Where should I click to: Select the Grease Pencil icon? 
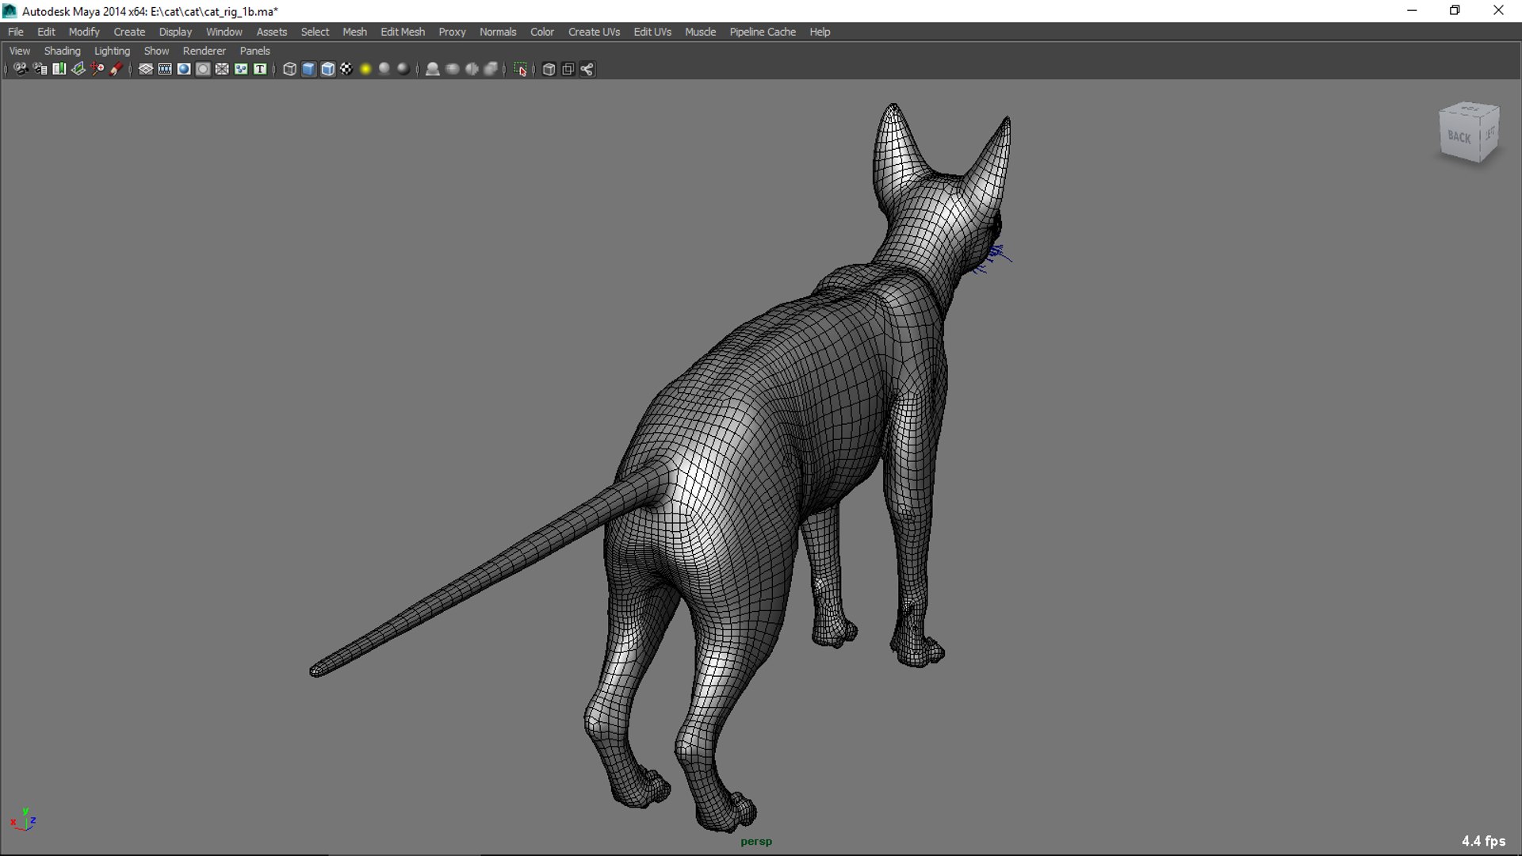(x=116, y=69)
